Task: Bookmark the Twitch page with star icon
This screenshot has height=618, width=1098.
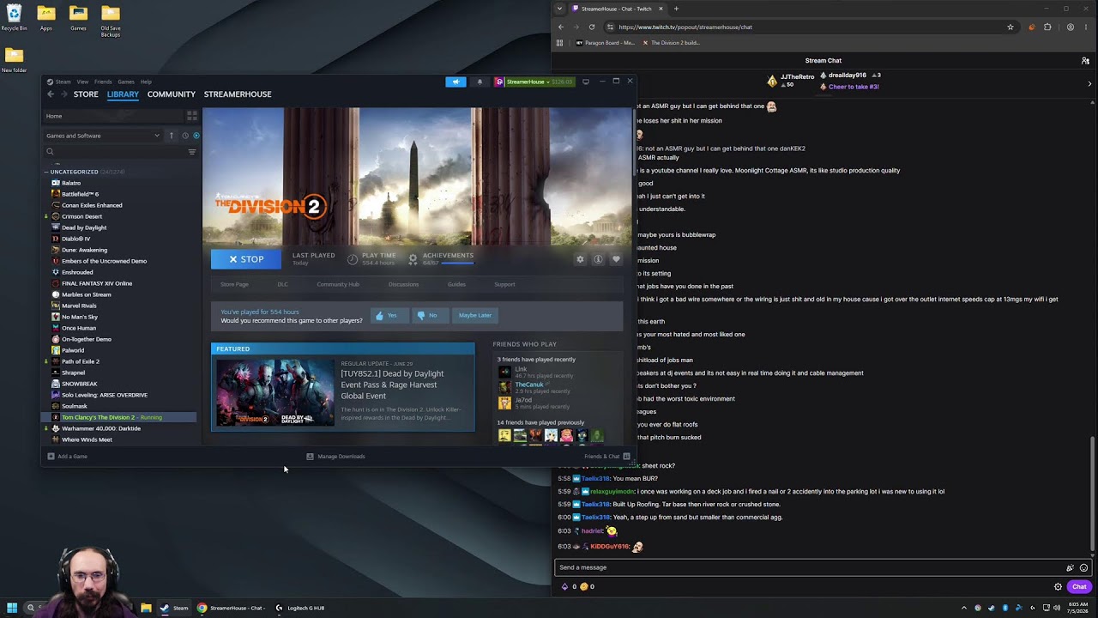Action: pos(1011,27)
